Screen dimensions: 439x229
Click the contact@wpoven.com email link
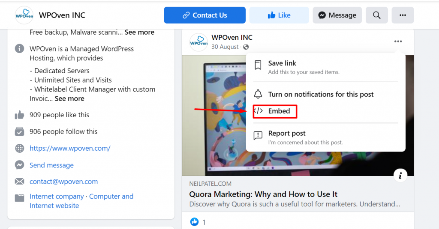(63, 181)
